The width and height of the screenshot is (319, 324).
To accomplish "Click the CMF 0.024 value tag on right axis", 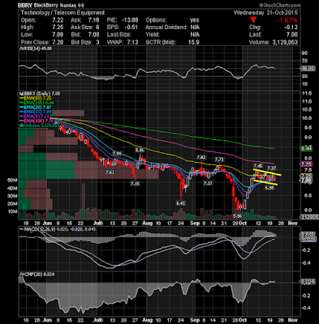I will point(308,281).
